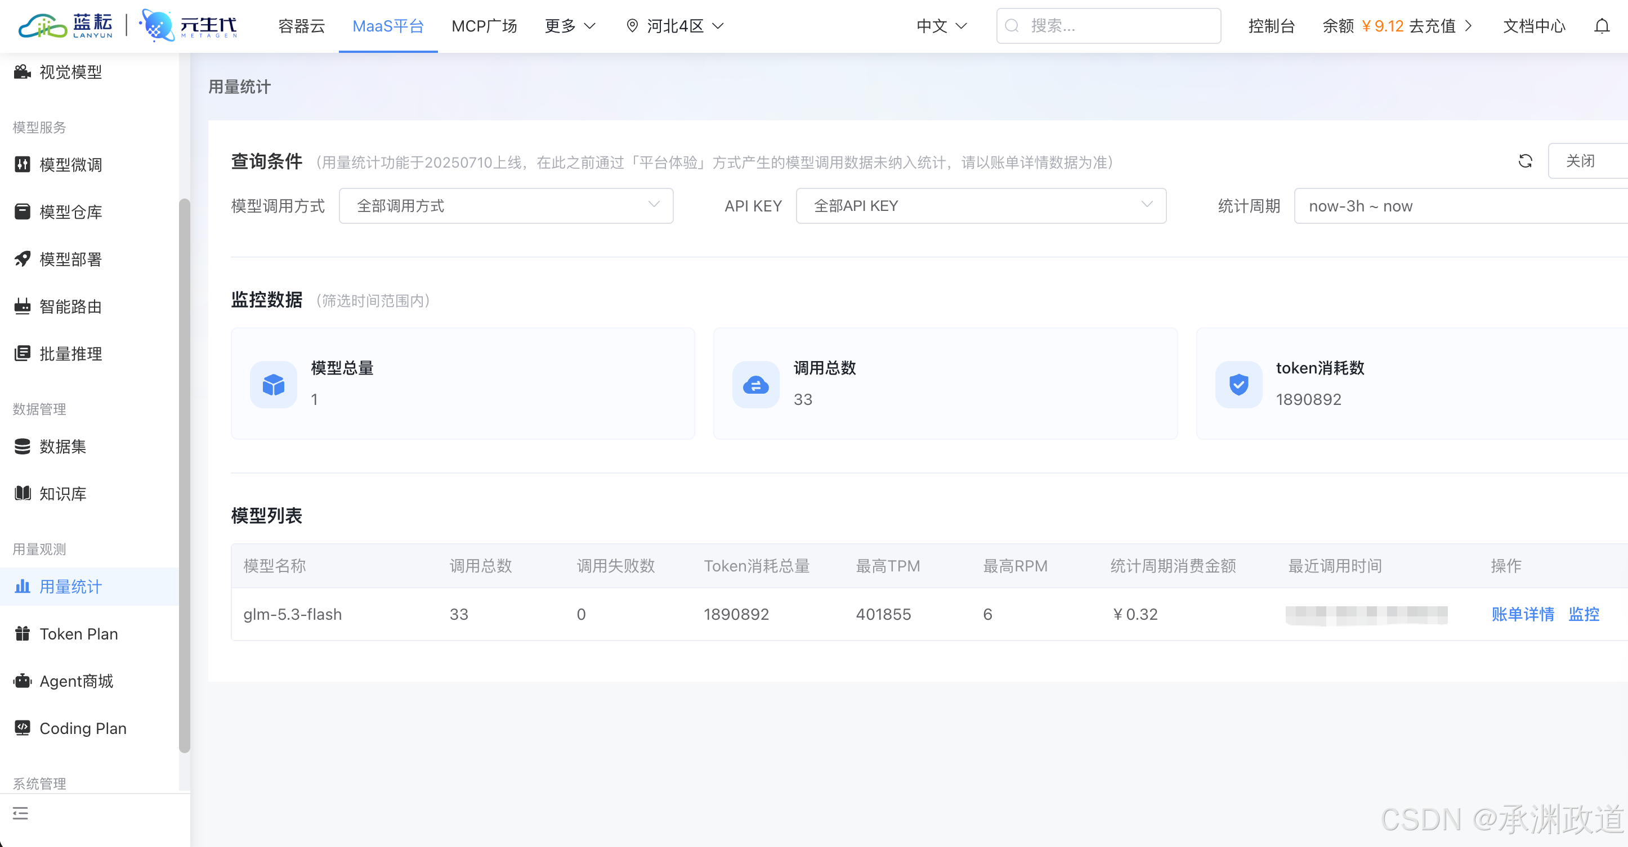The height and width of the screenshot is (847, 1628).
Task: Click the 最近调用时间 column header
Action: click(x=1335, y=565)
